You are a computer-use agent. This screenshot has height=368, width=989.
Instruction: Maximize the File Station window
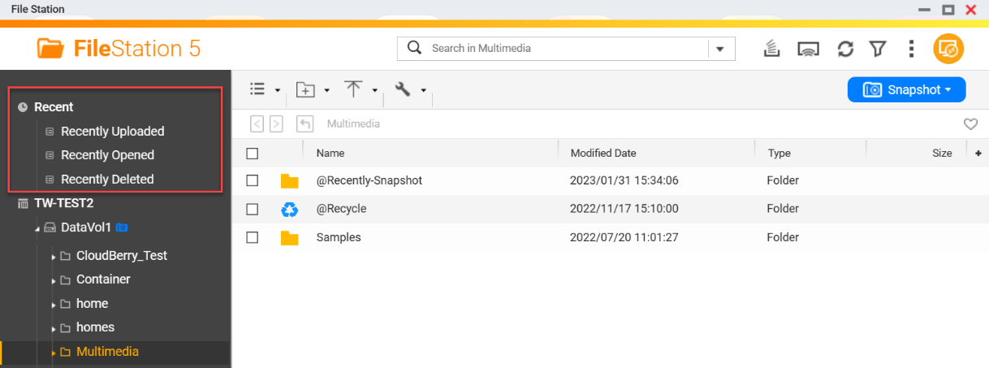tap(948, 9)
